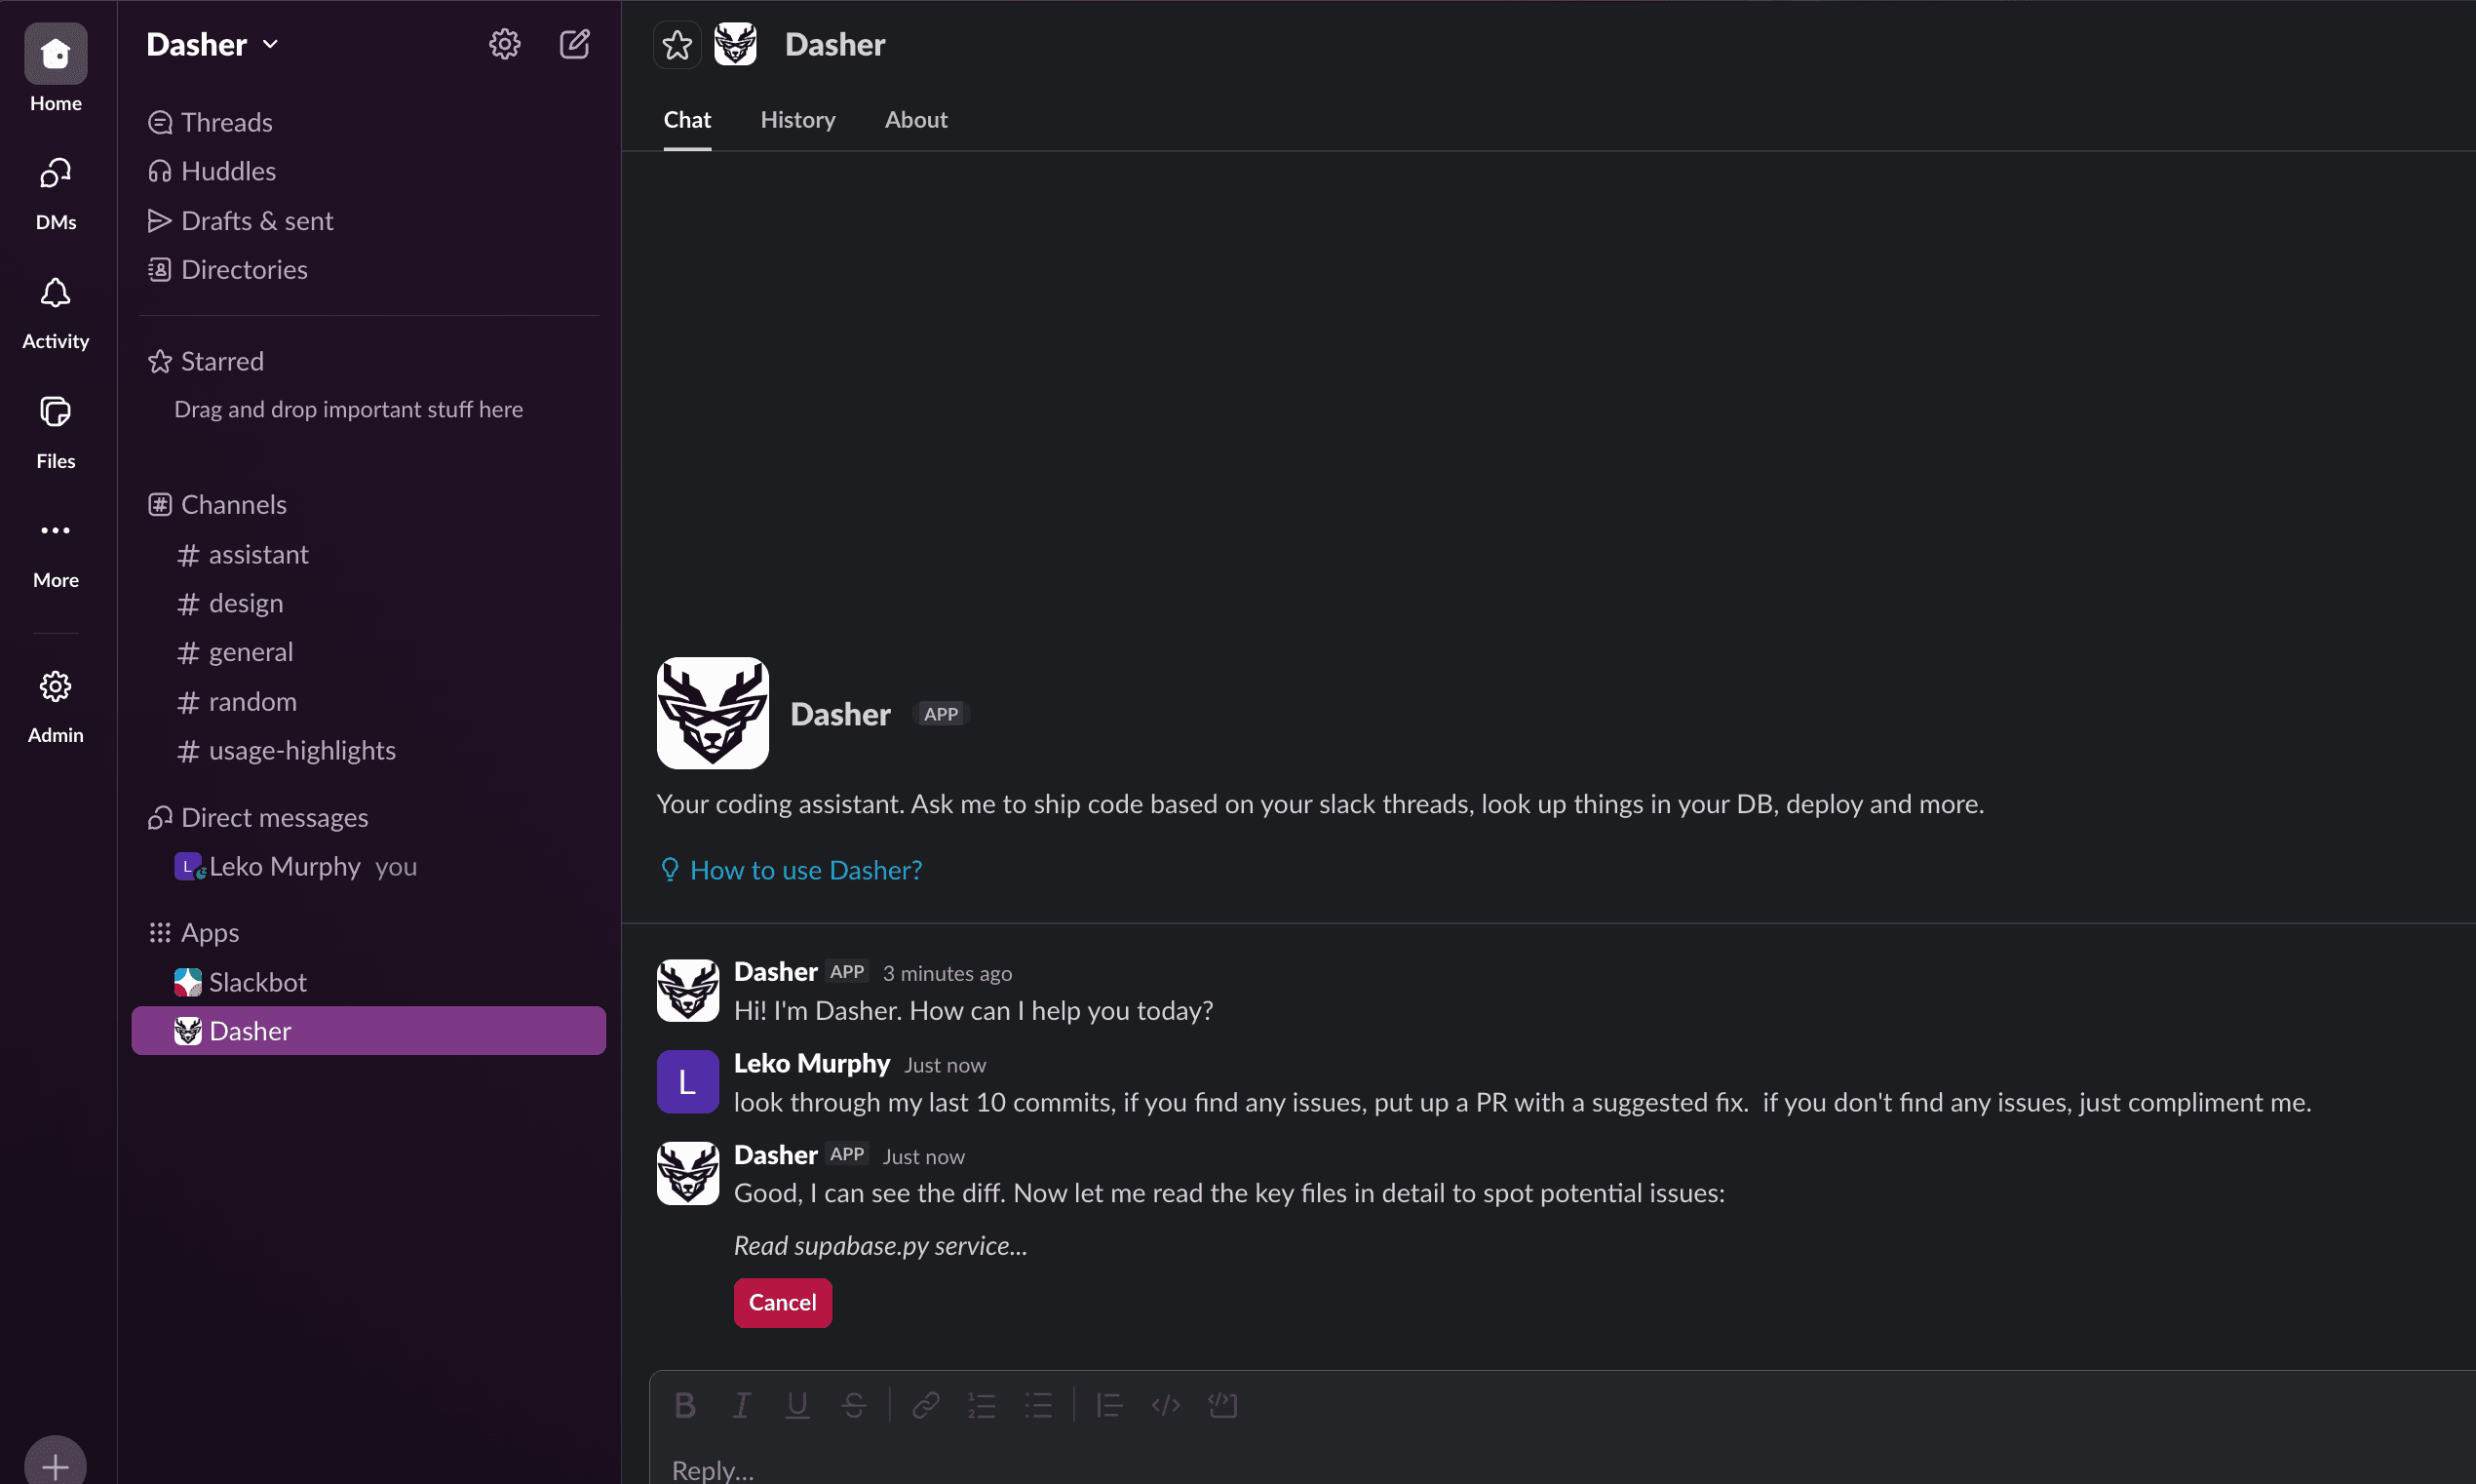Star the Dasher conversation
The height and width of the screenshot is (1484, 2476).
[677, 44]
